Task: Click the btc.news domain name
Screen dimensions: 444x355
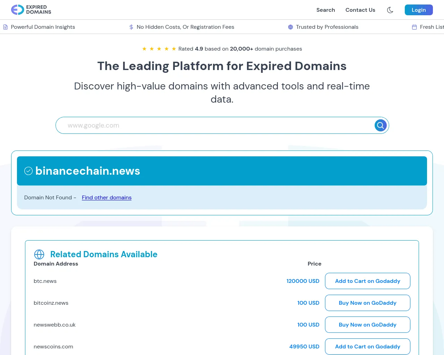Action: point(45,281)
